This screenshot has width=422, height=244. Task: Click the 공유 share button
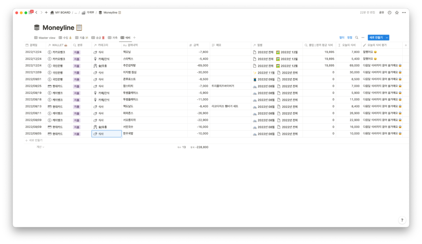pos(381,13)
